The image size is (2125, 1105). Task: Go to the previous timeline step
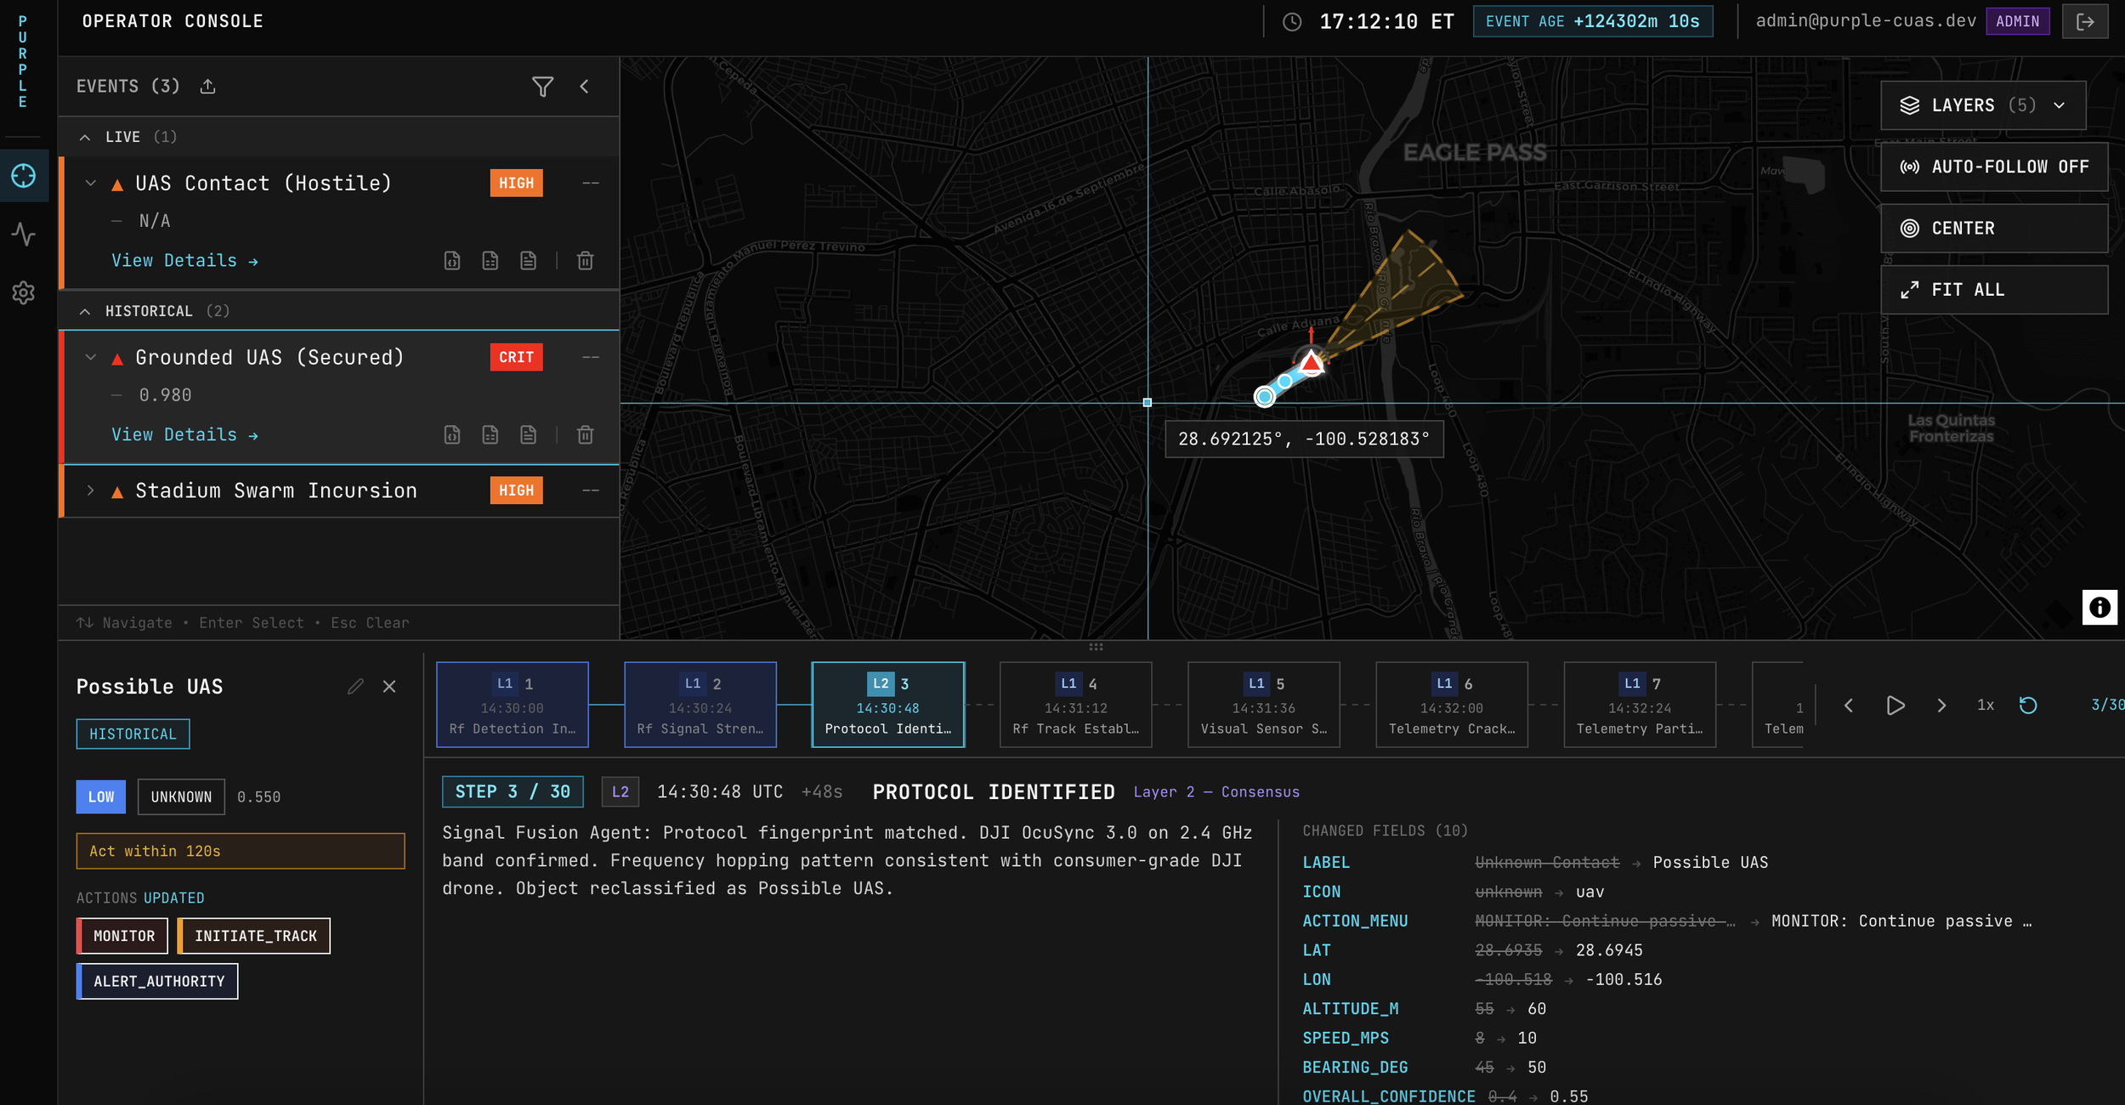pos(1849,705)
